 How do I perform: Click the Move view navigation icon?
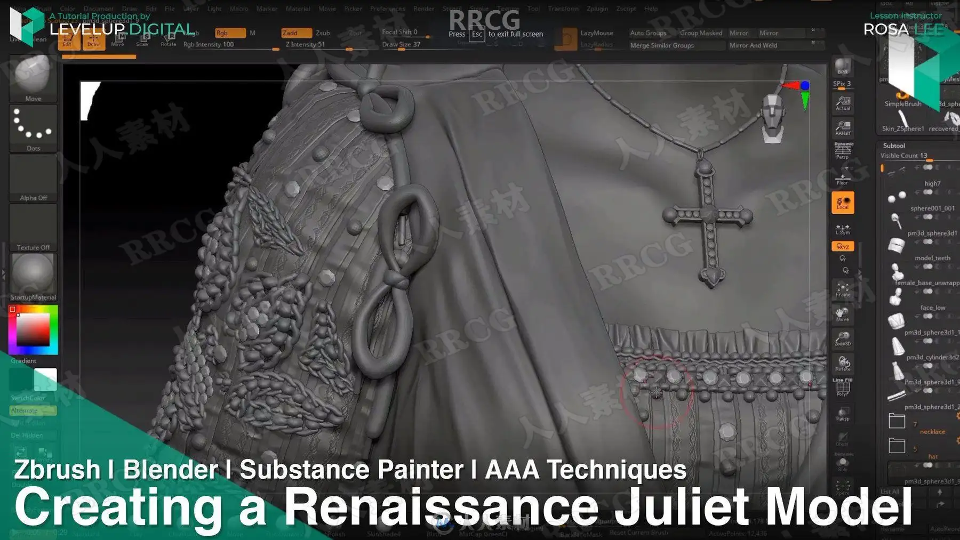coord(843,315)
